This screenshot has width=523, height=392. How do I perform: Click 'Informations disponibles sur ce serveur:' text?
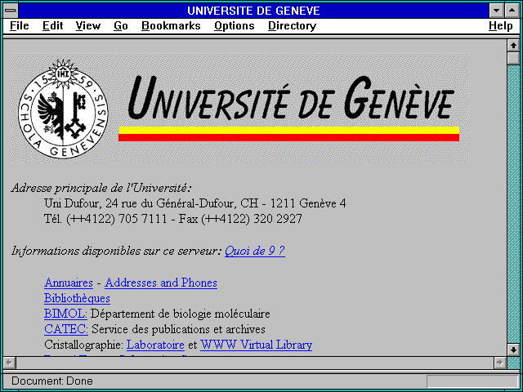coord(116,251)
